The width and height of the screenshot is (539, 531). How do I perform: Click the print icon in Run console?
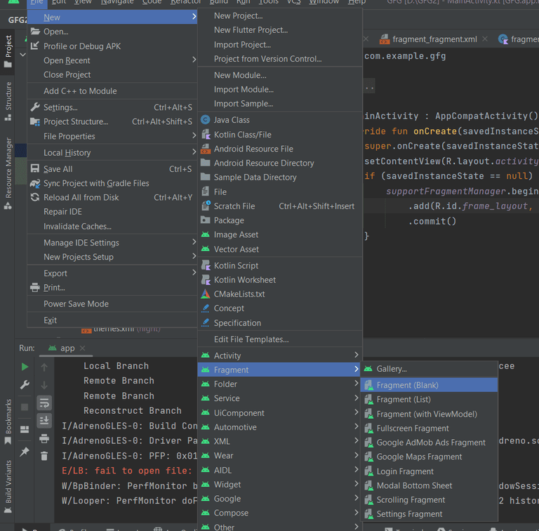pos(44,438)
